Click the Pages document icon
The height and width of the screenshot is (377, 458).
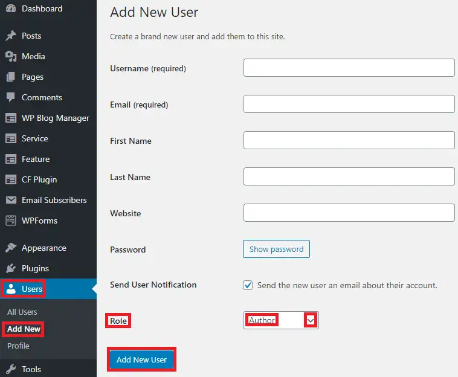(11, 77)
